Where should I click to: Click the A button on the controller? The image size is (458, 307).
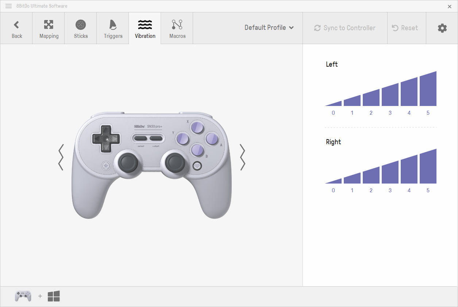[212, 139]
